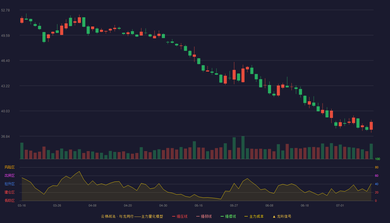Click the last red candlestick on the right

coord(371,126)
